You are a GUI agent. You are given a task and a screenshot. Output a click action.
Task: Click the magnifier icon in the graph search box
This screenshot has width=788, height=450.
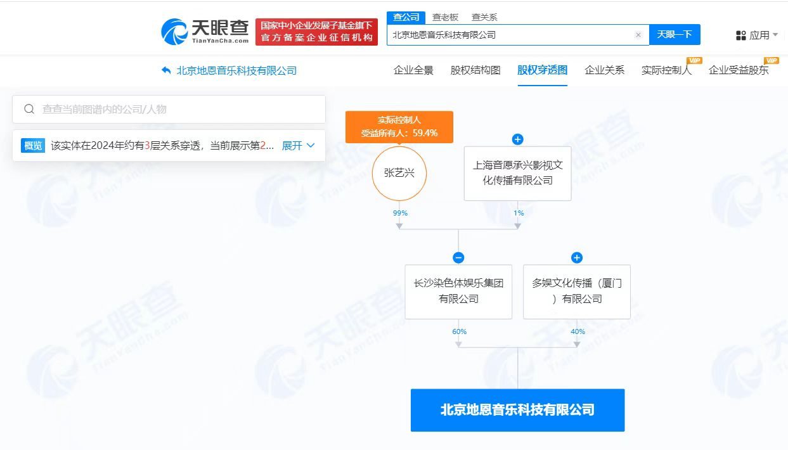point(29,109)
